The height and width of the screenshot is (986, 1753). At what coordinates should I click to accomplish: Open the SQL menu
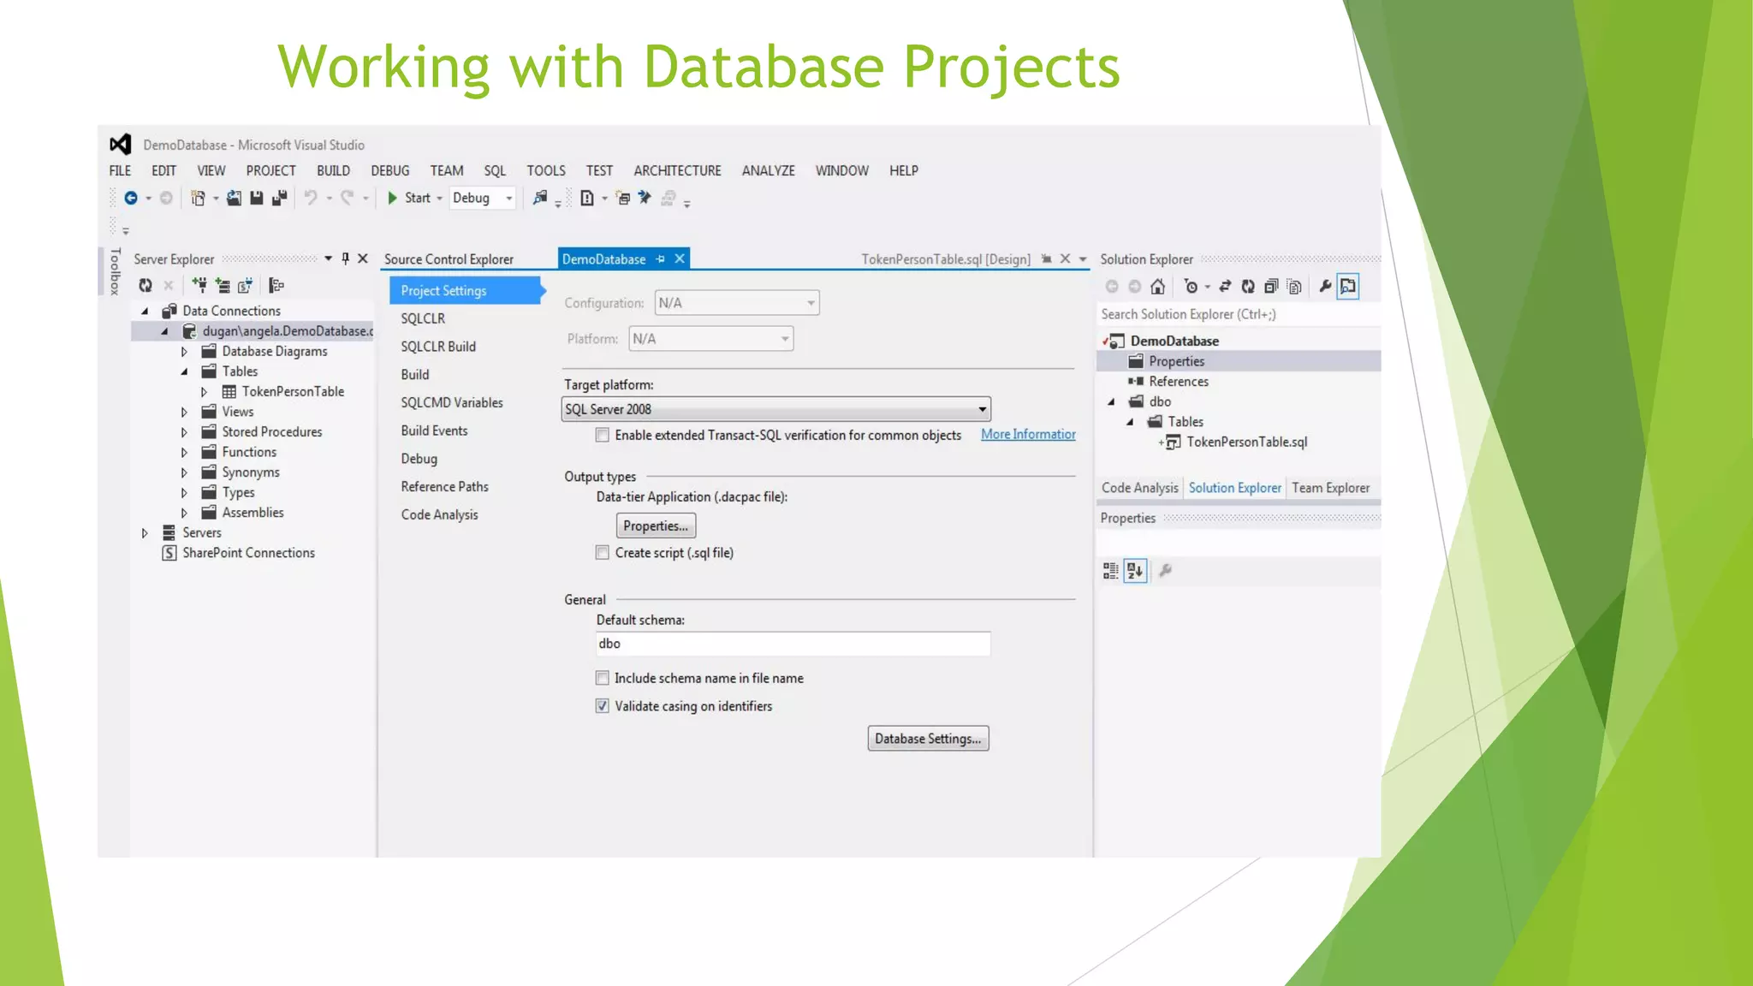coord(495,170)
